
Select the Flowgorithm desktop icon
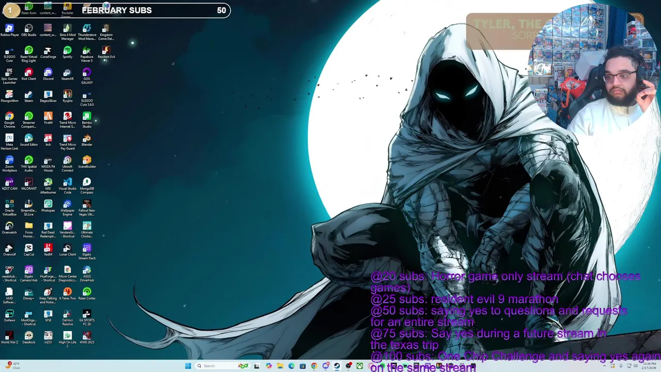[9, 96]
